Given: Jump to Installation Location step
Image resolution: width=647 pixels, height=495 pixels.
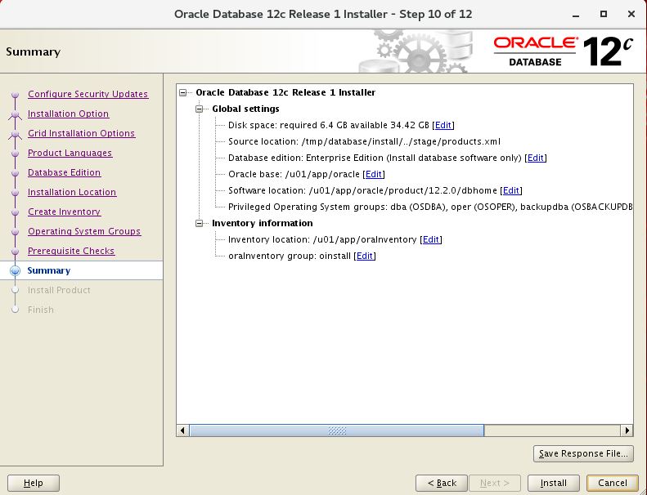Looking at the screenshot, I should coord(72,192).
